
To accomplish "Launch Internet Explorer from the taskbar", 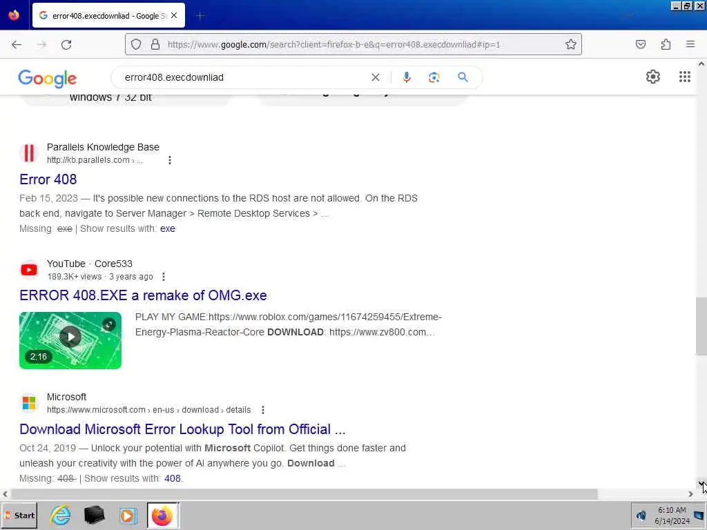I will 61,516.
